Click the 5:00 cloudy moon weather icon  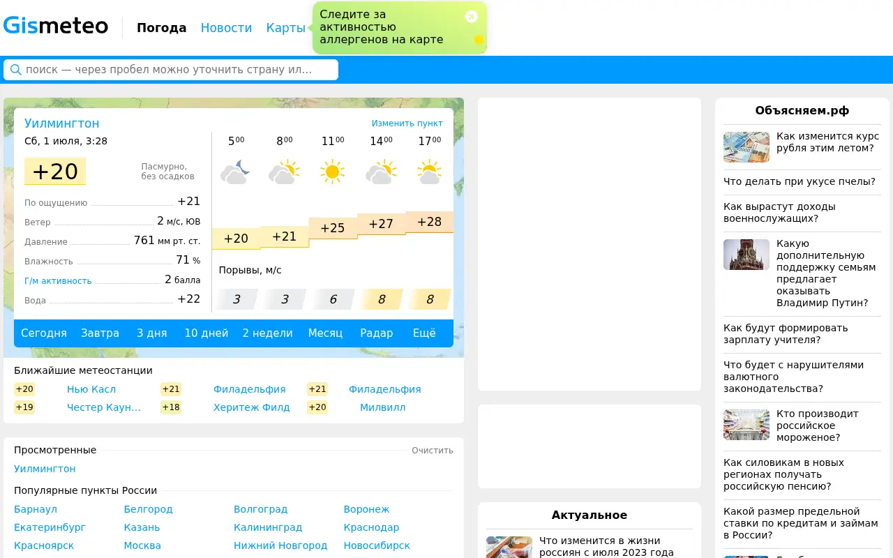[x=236, y=172]
